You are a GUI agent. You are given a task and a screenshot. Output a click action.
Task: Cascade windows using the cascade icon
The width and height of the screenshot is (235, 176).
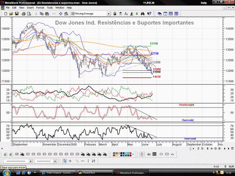tap(159, 14)
